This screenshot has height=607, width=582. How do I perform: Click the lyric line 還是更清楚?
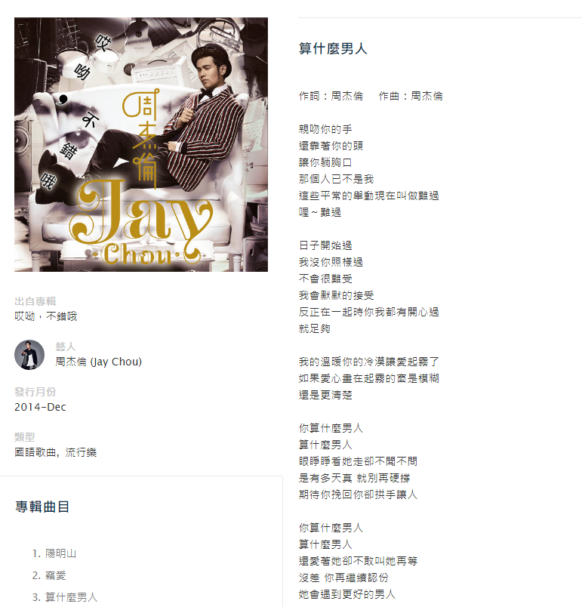tap(325, 395)
